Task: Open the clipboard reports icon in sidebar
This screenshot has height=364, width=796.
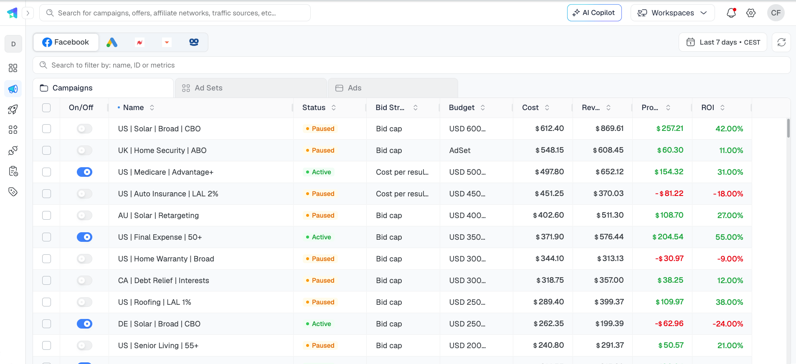Action: (13, 171)
